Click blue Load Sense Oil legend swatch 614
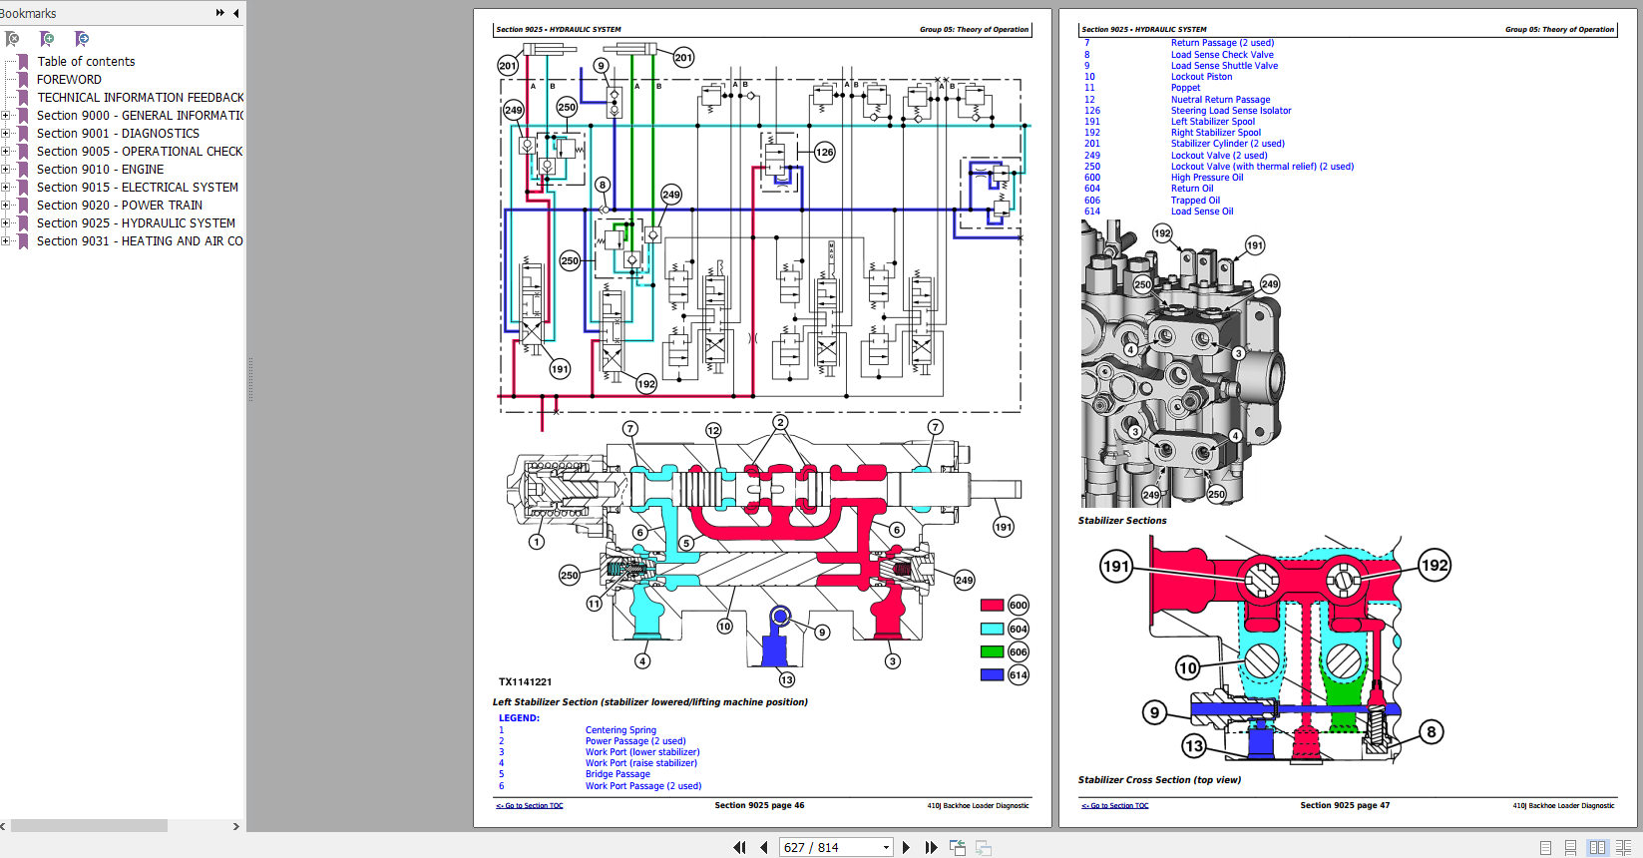Screen dimensions: 1643x858 click(x=992, y=675)
